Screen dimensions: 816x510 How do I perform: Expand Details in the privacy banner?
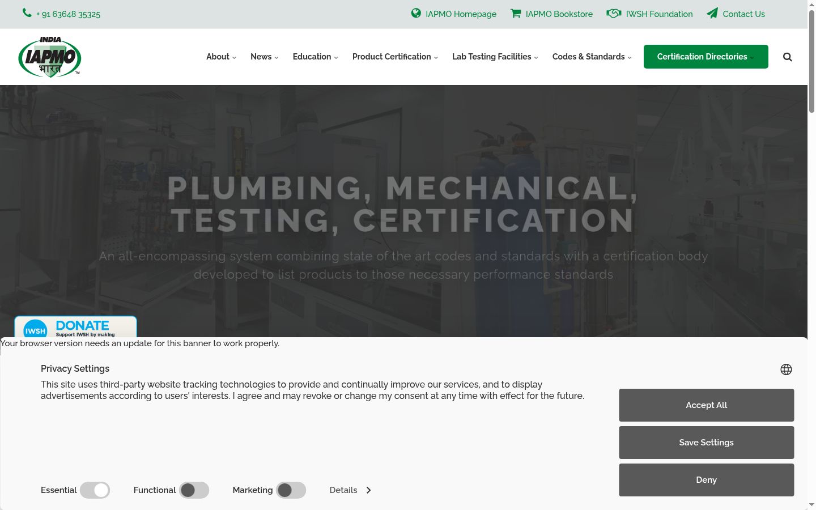350,490
